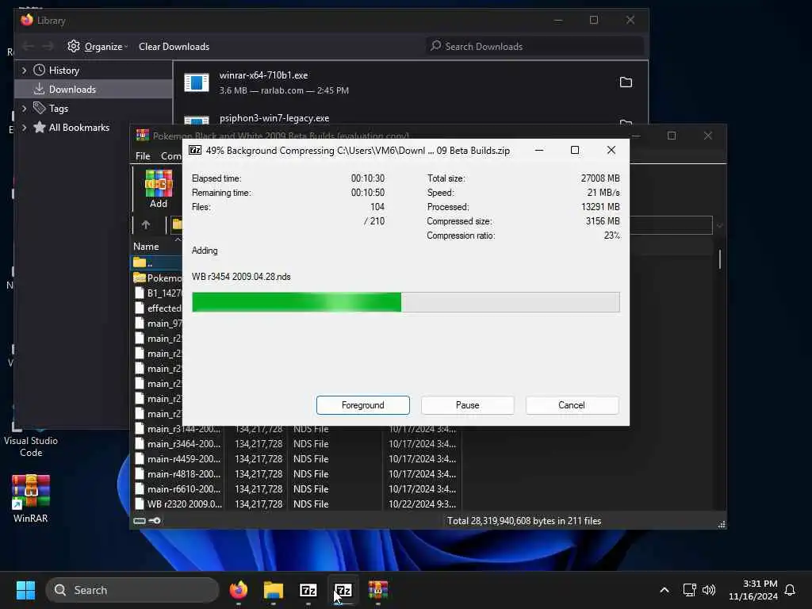Go up one folder in WinRAR
This screenshot has width=812, height=609.
pos(146,224)
